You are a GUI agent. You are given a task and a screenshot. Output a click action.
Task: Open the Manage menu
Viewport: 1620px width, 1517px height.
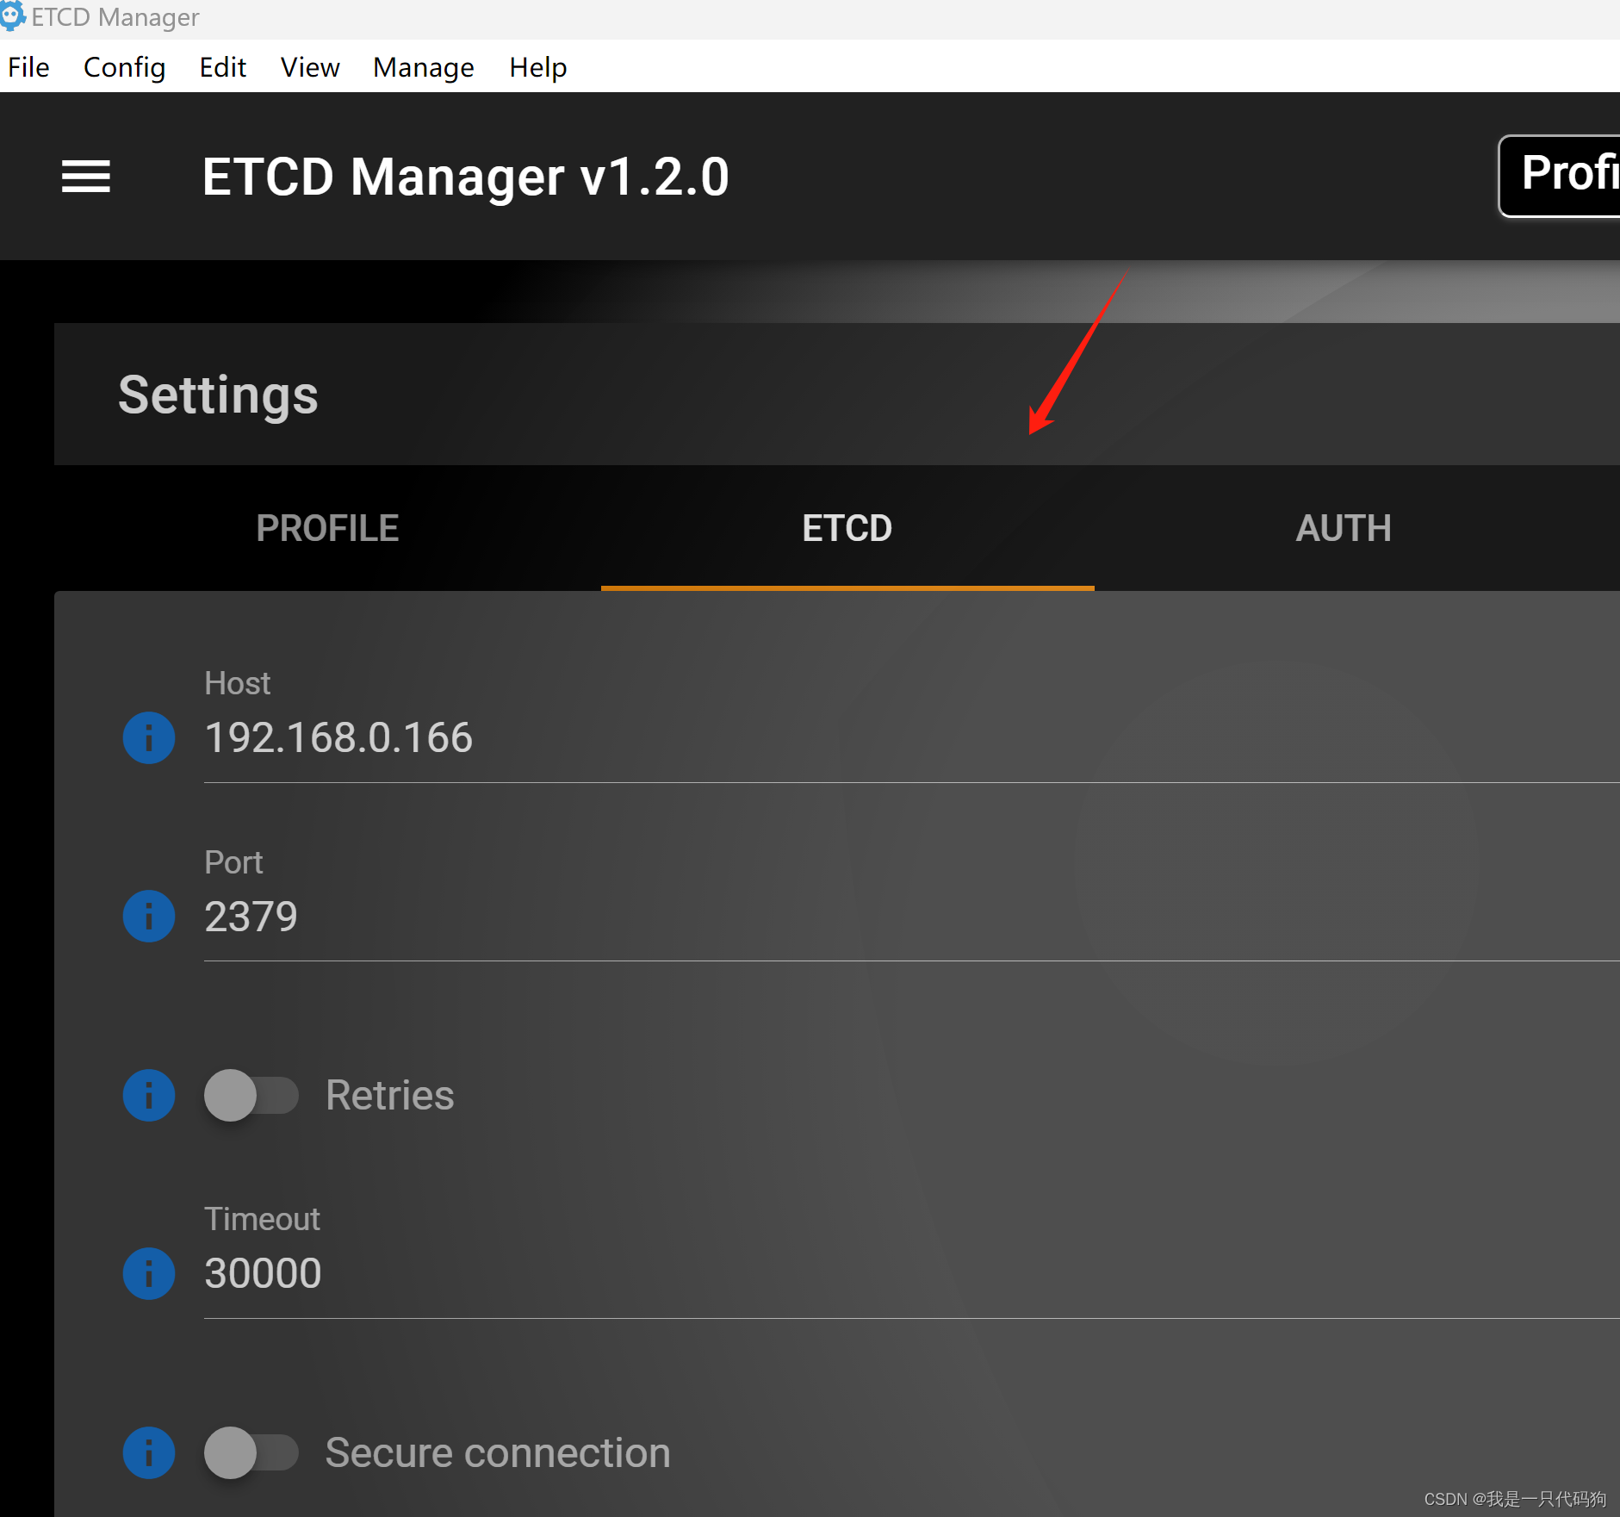click(x=423, y=67)
